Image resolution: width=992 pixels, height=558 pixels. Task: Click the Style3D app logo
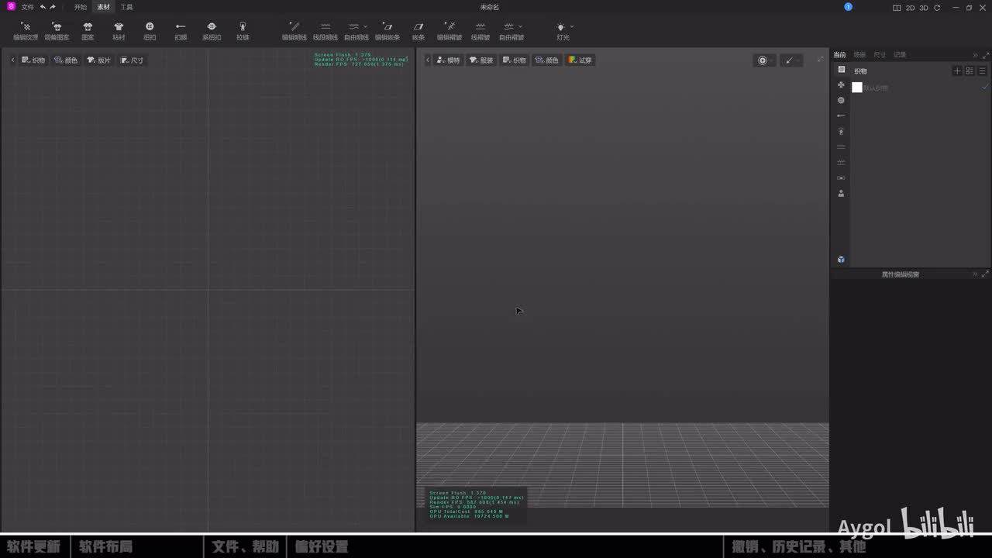tap(11, 7)
